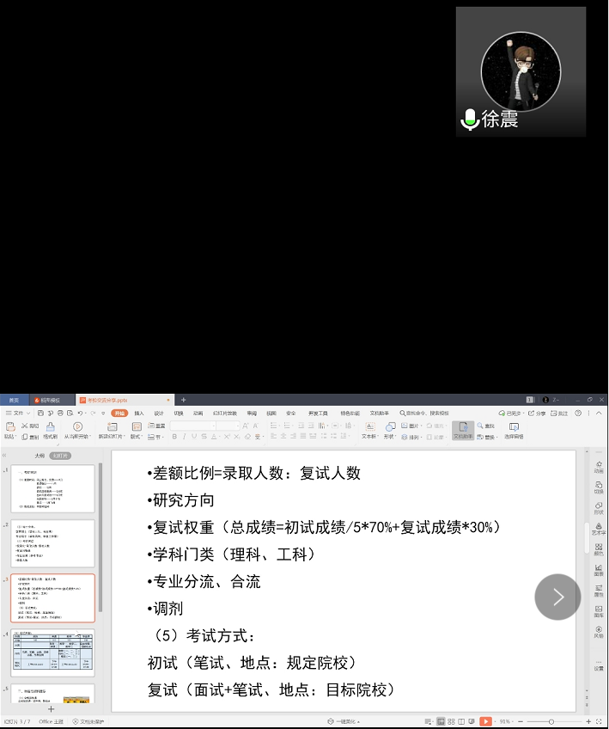Collapse the ribbon with the chevron arrow
Image resolution: width=609 pixels, height=729 pixels.
point(599,413)
